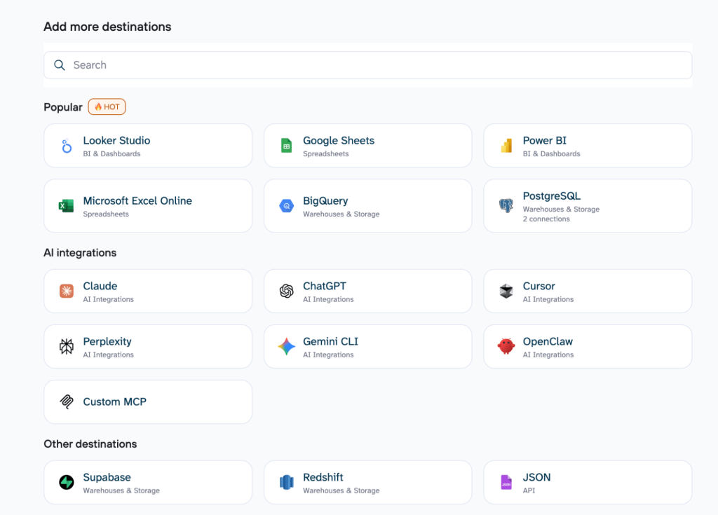Click the Redshift blue icon

click(x=286, y=483)
